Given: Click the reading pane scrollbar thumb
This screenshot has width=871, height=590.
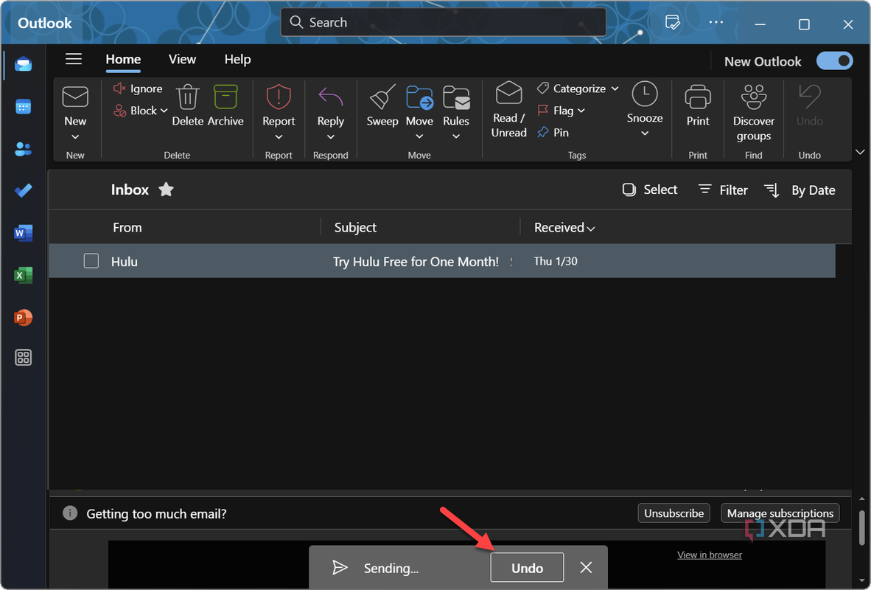Looking at the screenshot, I should click(x=861, y=528).
